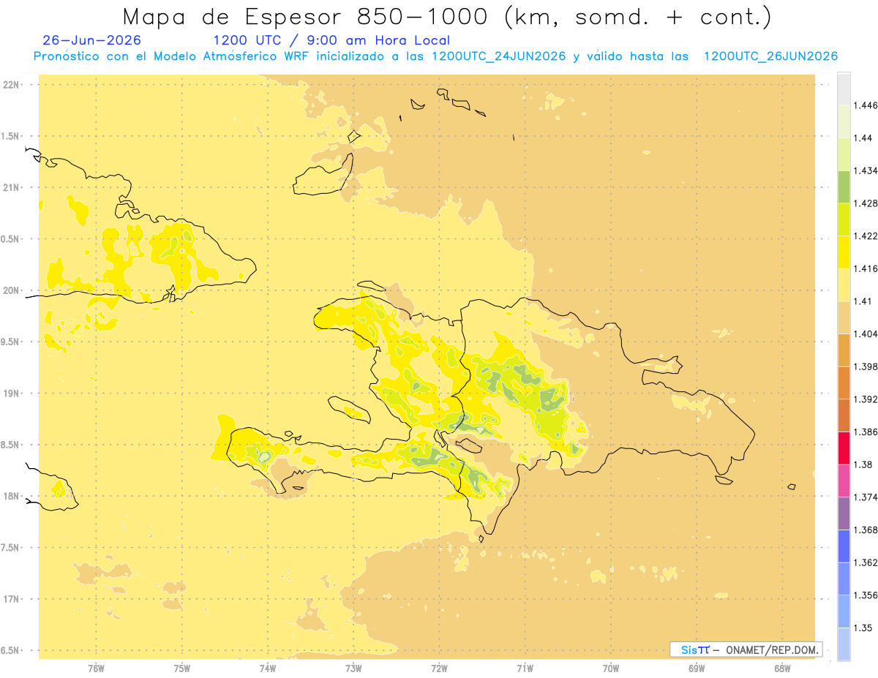Click the "1.35" colorbar value
Image resolution: width=878 pixels, height=678 pixels.
pos(863,628)
